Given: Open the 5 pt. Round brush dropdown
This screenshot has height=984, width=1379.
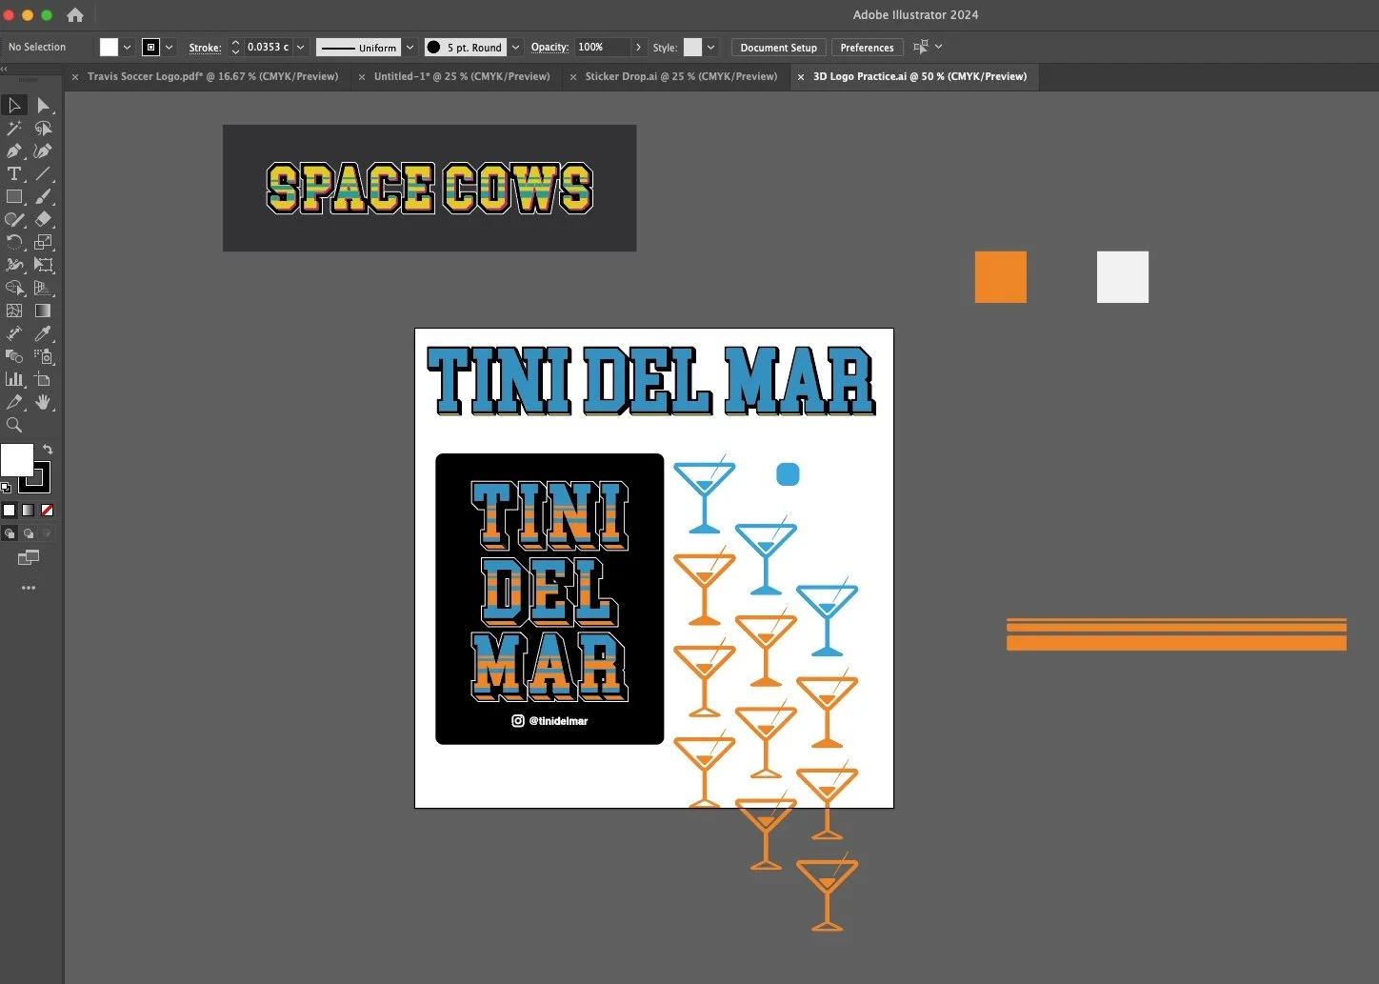Looking at the screenshot, I should tap(515, 48).
